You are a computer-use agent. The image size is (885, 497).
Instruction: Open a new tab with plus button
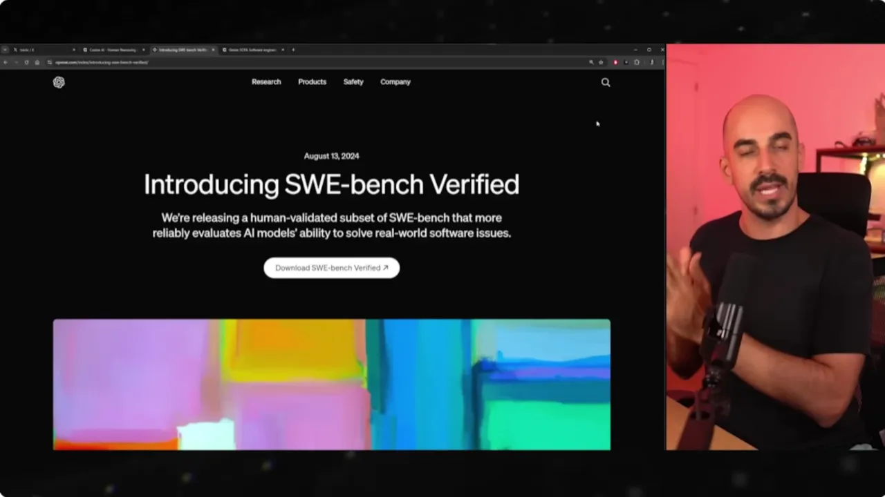(x=293, y=50)
